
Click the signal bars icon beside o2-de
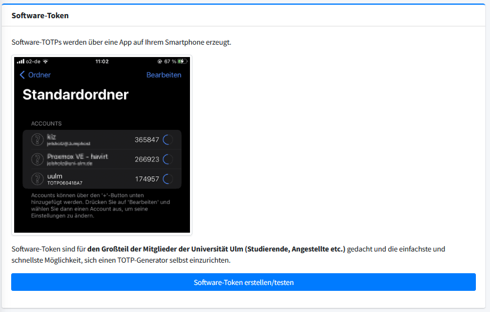(x=21, y=61)
